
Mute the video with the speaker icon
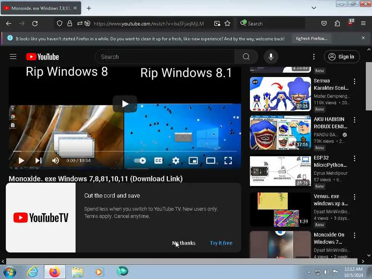click(56, 161)
